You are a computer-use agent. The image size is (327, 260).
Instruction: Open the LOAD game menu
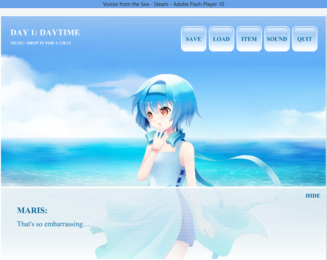pos(221,39)
